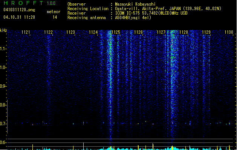Click the Receiving antenna label

[87, 18]
